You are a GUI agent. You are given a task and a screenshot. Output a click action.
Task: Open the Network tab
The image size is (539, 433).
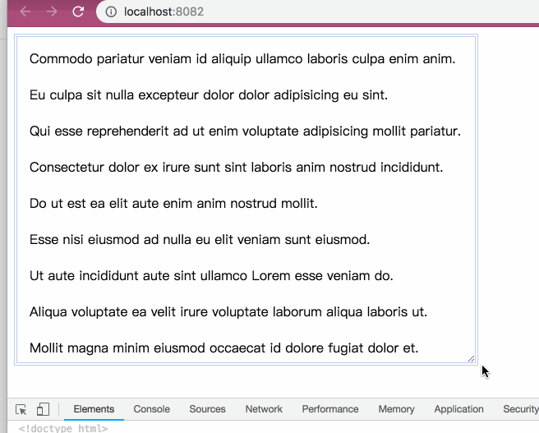click(264, 409)
